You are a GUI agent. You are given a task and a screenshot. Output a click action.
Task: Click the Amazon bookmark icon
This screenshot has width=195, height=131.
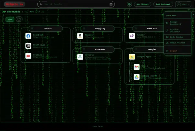[x=80, y=36]
